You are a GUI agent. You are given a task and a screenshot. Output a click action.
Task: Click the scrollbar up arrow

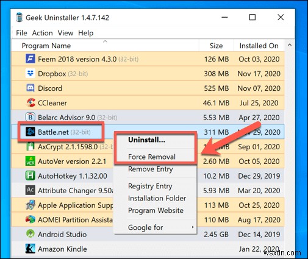(290, 45)
